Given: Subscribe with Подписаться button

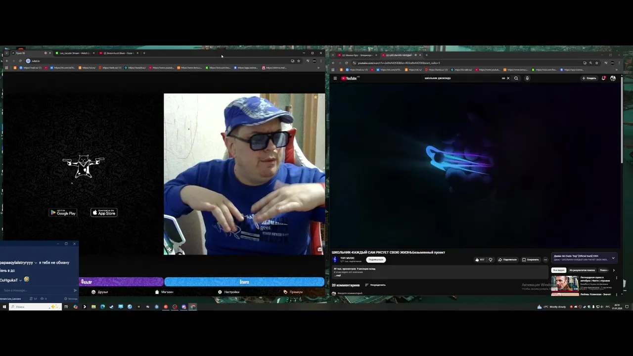Looking at the screenshot, I should tap(376, 260).
